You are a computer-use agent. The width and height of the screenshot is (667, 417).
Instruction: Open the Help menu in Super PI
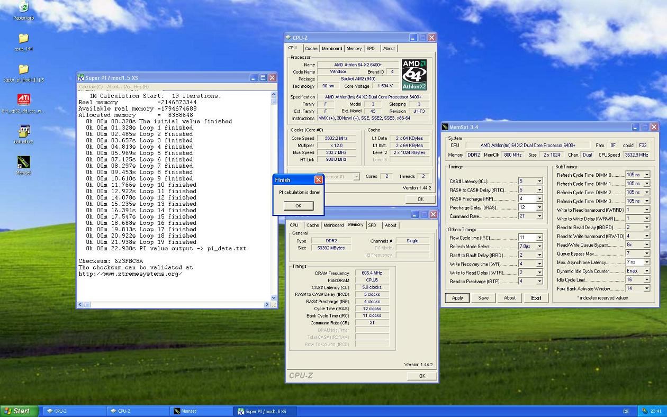click(141, 87)
